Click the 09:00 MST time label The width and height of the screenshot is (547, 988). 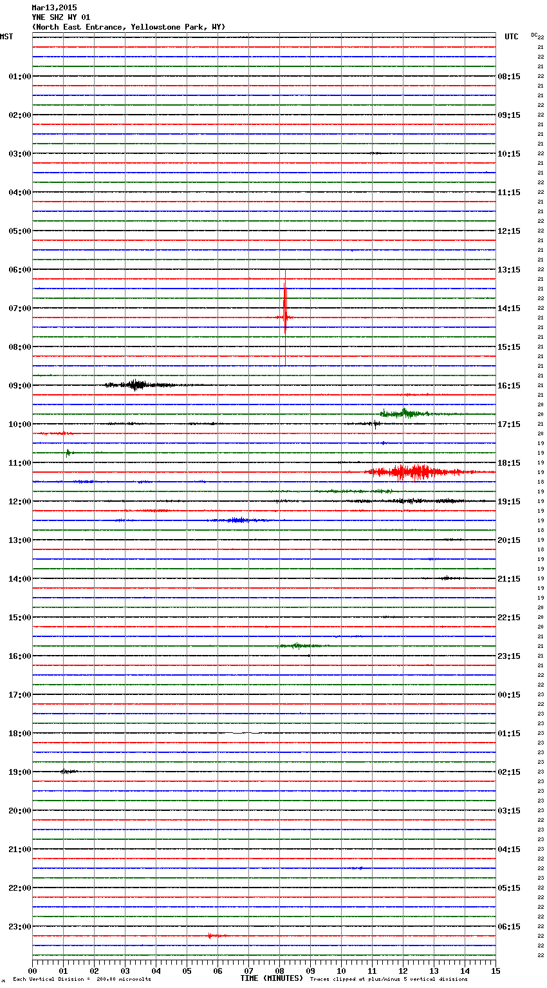(19, 386)
